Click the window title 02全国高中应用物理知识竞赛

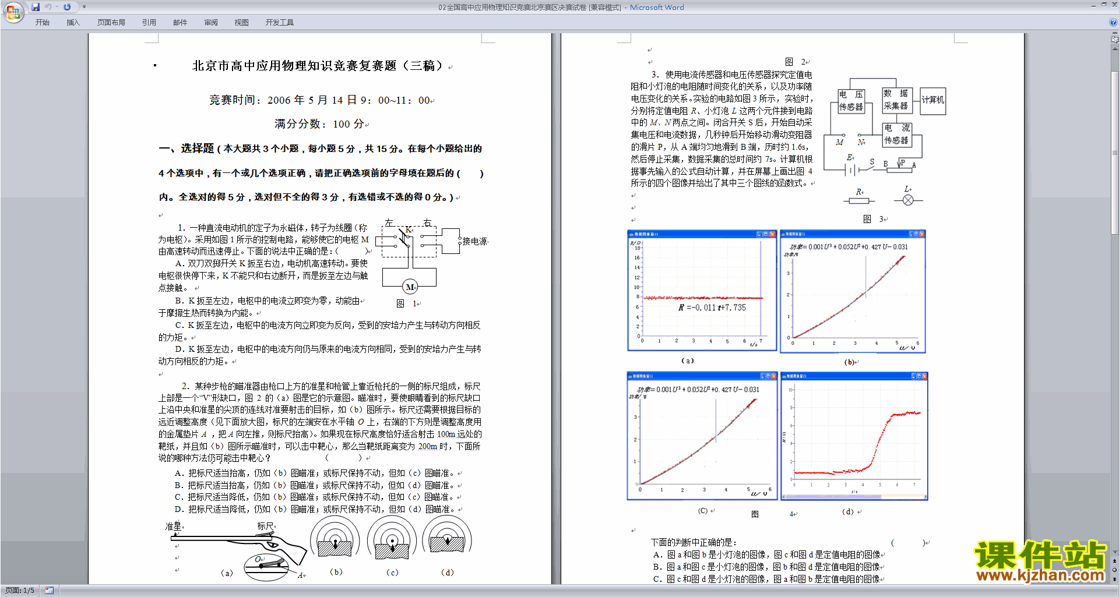click(529, 7)
